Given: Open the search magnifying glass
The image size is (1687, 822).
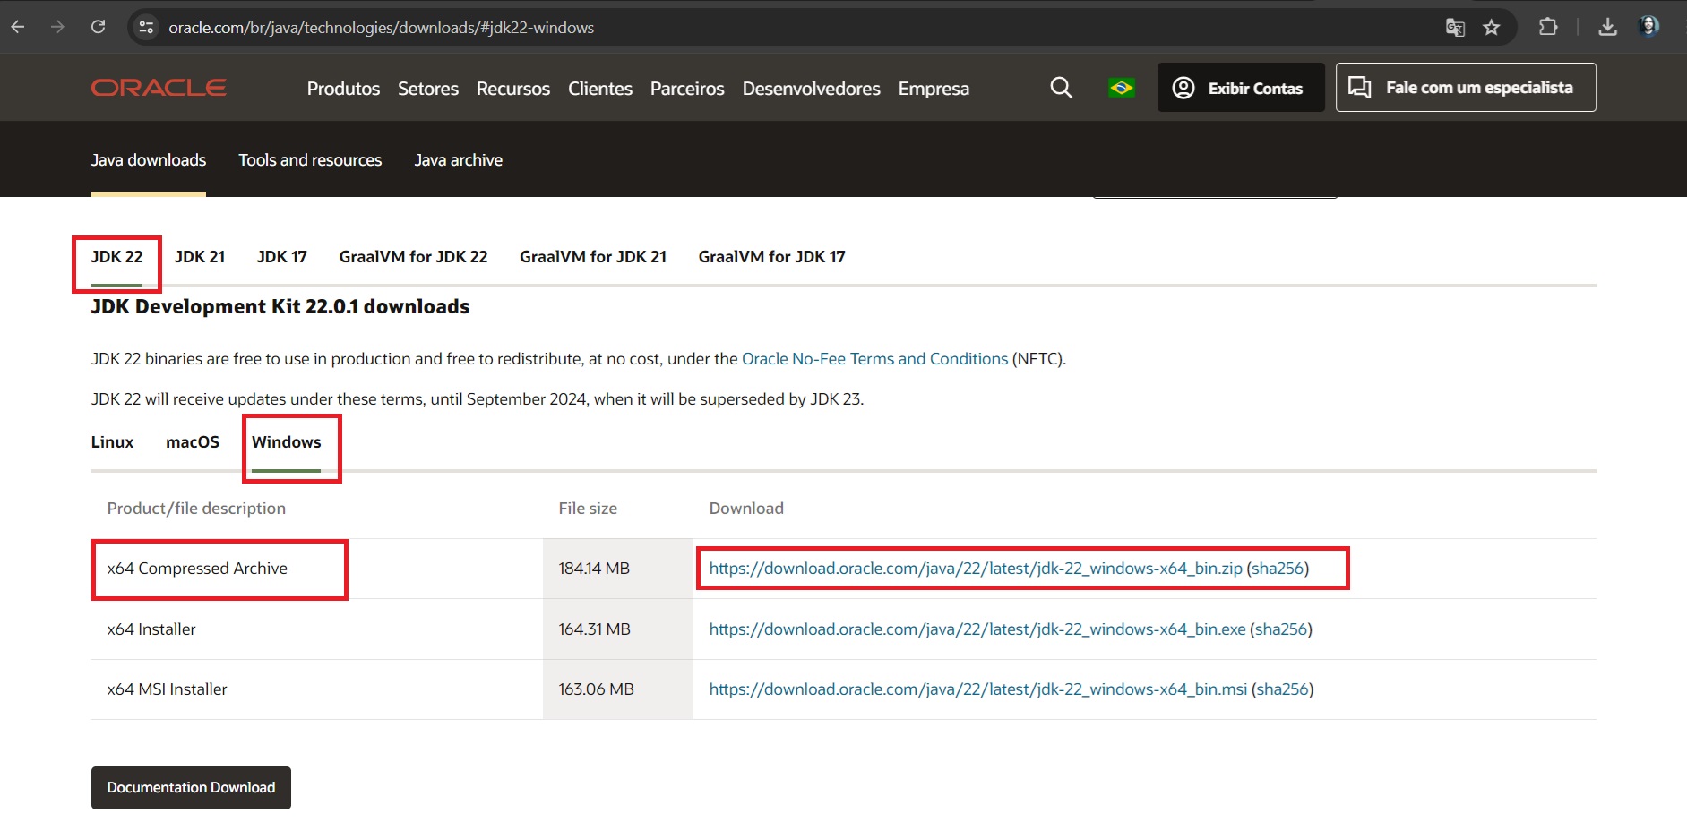Looking at the screenshot, I should [x=1060, y=88].
